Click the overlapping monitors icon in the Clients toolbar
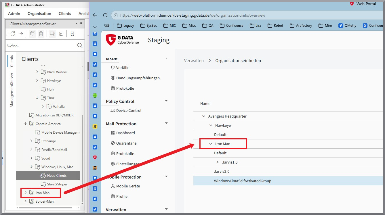The image size is (385, 215). (x=33, y=34)
